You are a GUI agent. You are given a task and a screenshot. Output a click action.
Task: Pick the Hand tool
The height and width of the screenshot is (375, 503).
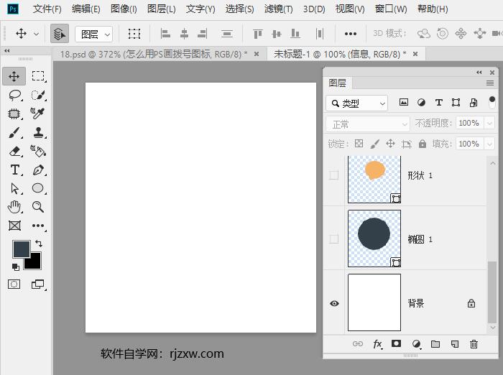pyautogui.click(x=14, y=207)
